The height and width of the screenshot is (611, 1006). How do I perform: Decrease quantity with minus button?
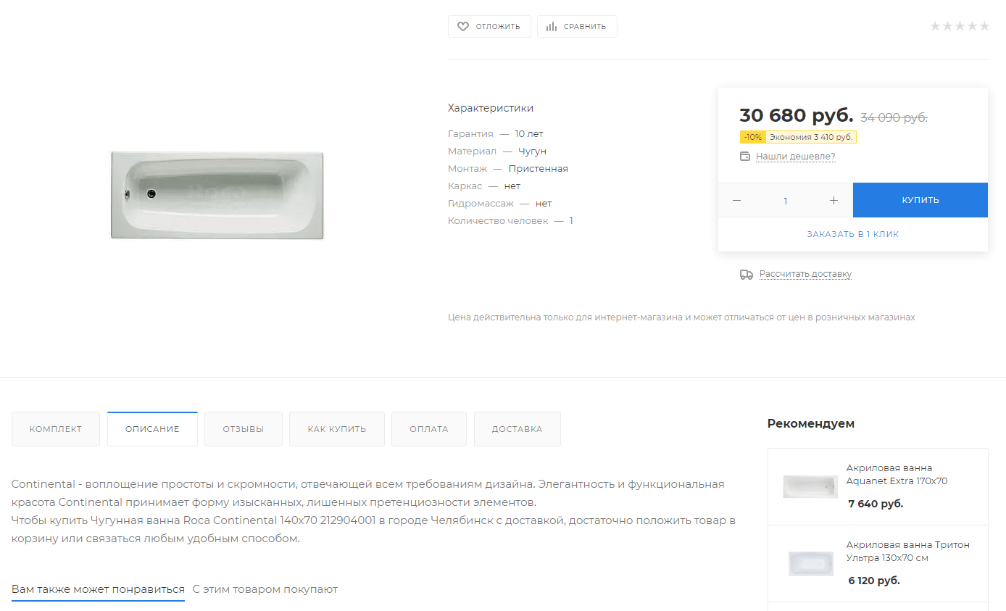(x=737, y=201)
